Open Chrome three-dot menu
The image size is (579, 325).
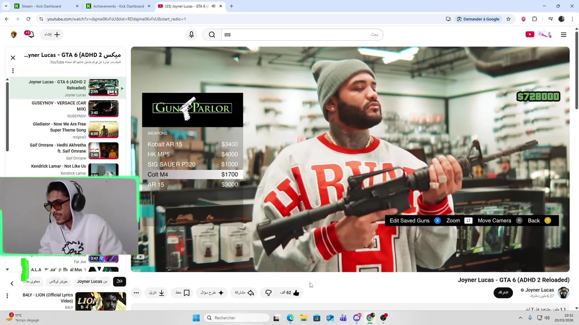click(x=573, y=19)
